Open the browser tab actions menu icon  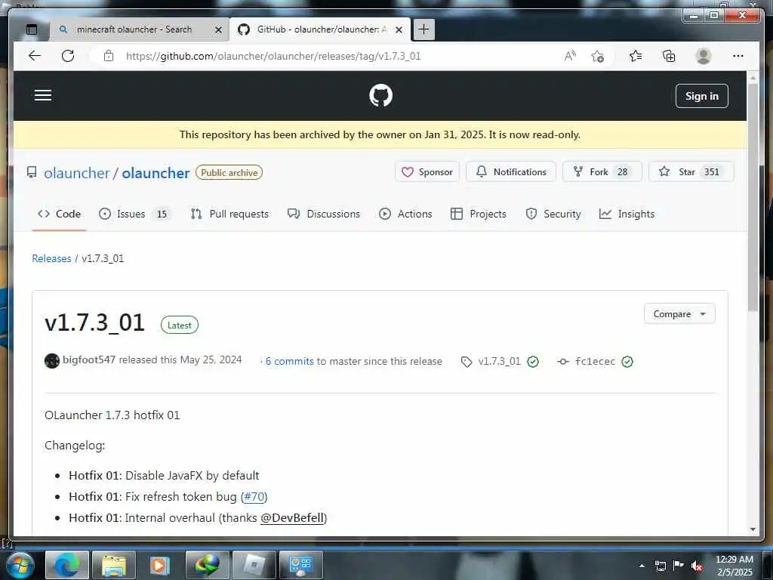point(32,29)
